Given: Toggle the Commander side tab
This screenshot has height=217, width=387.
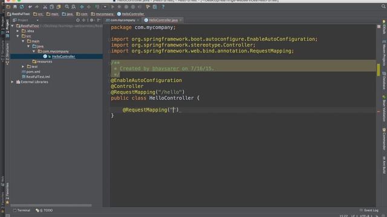Looking at the screenshot, I should (x=384, y=139).
